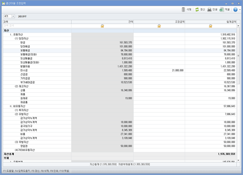Click the lock icon under 조정금액 column
The image size is (243, 175).
(x=159, y=26)
